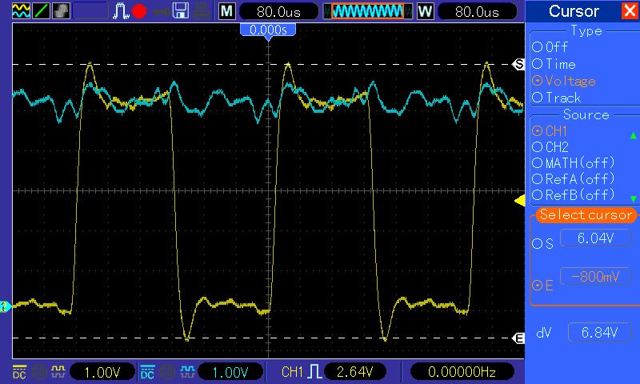Click the cyan CH2 DC coupling icon
The width and height of the screenshot is (640, 384).
(147, 372)
